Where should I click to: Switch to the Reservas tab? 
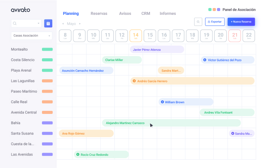tap(99, 14)
